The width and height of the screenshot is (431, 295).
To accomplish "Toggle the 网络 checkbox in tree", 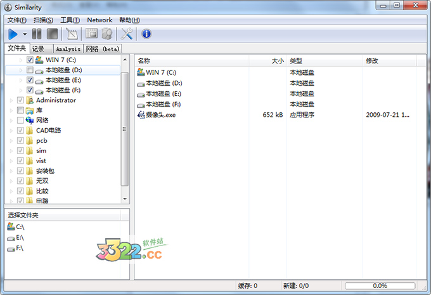I will click(20, 121).
